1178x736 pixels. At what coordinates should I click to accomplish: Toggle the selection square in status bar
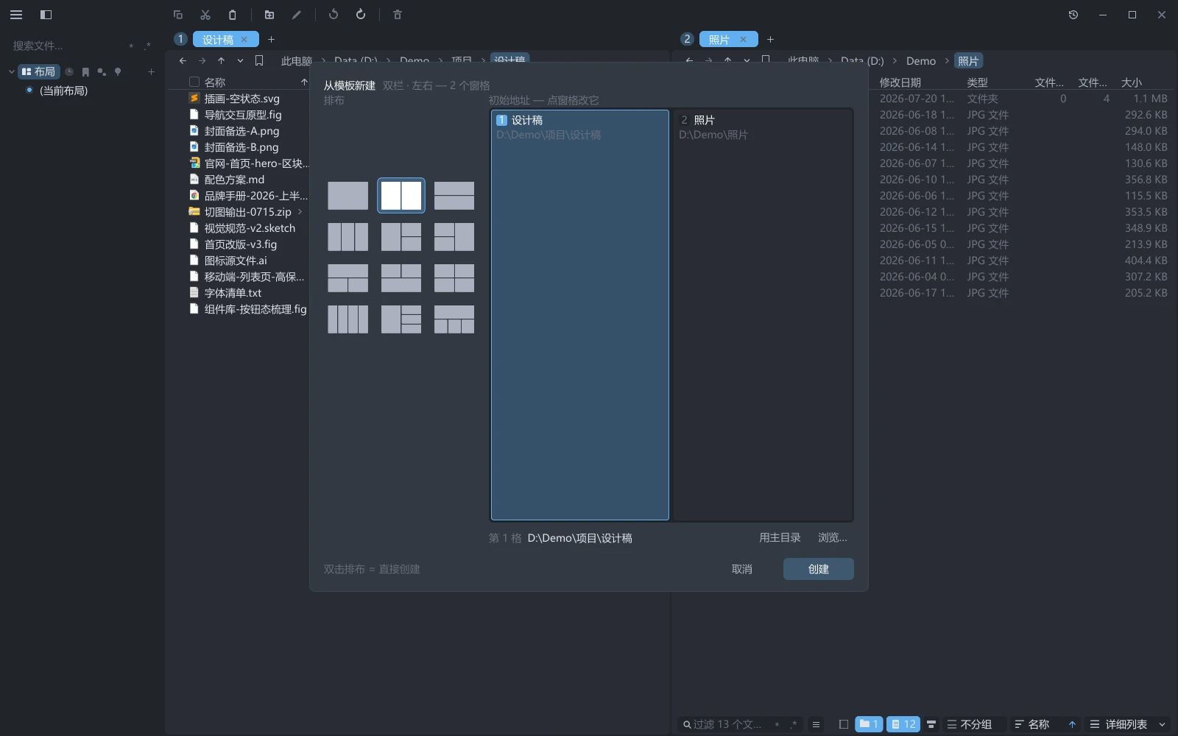[844, 724]
